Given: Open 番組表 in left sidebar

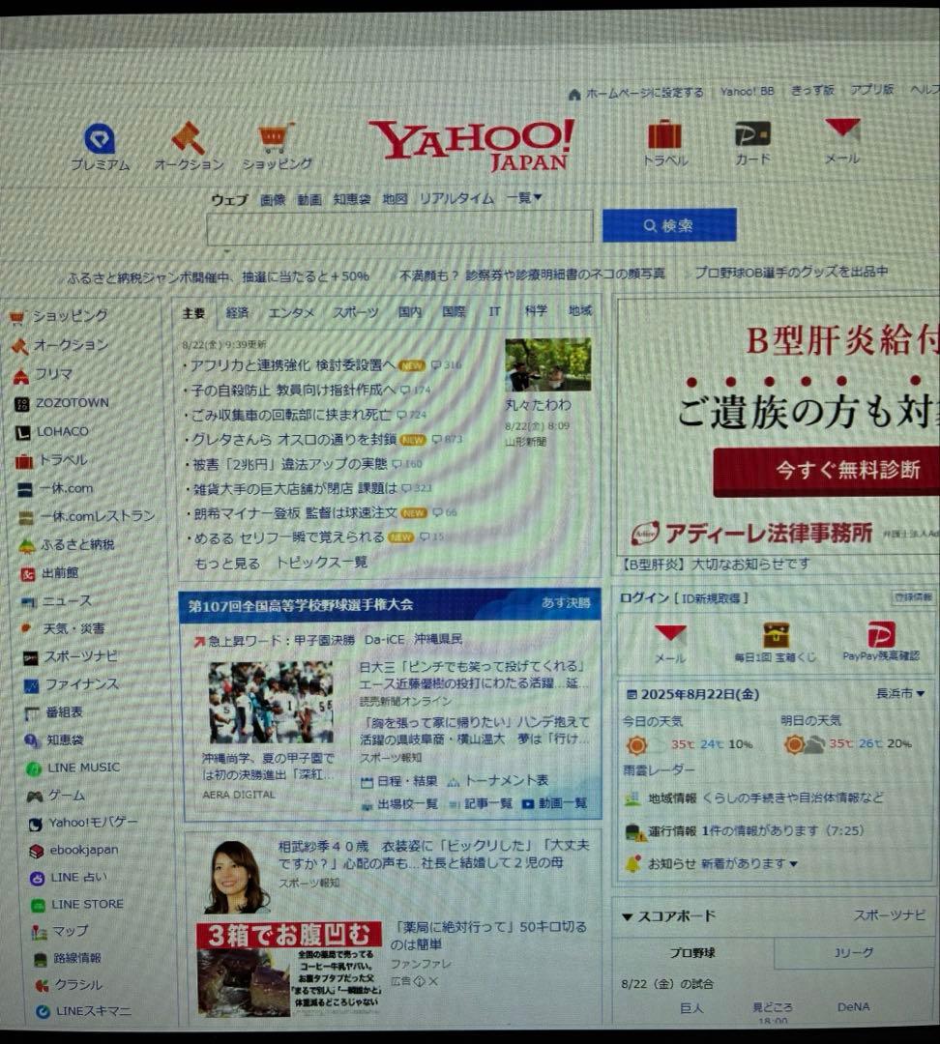Looking at the screenshot, I should click(64, 712).
